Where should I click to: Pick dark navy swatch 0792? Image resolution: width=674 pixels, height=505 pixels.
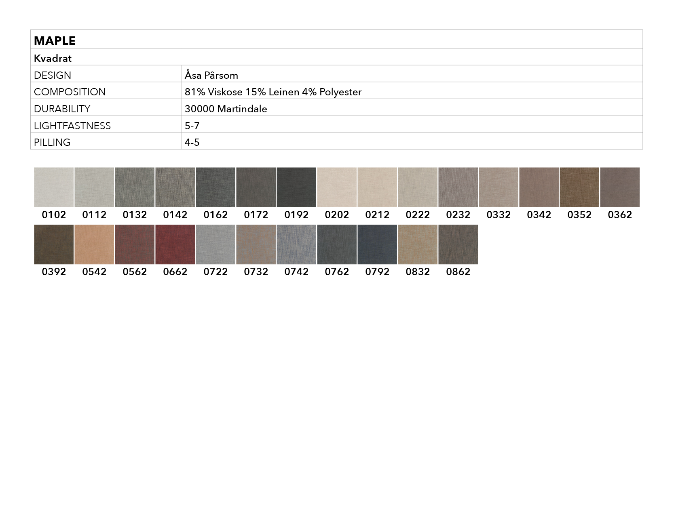pos(377,244)
